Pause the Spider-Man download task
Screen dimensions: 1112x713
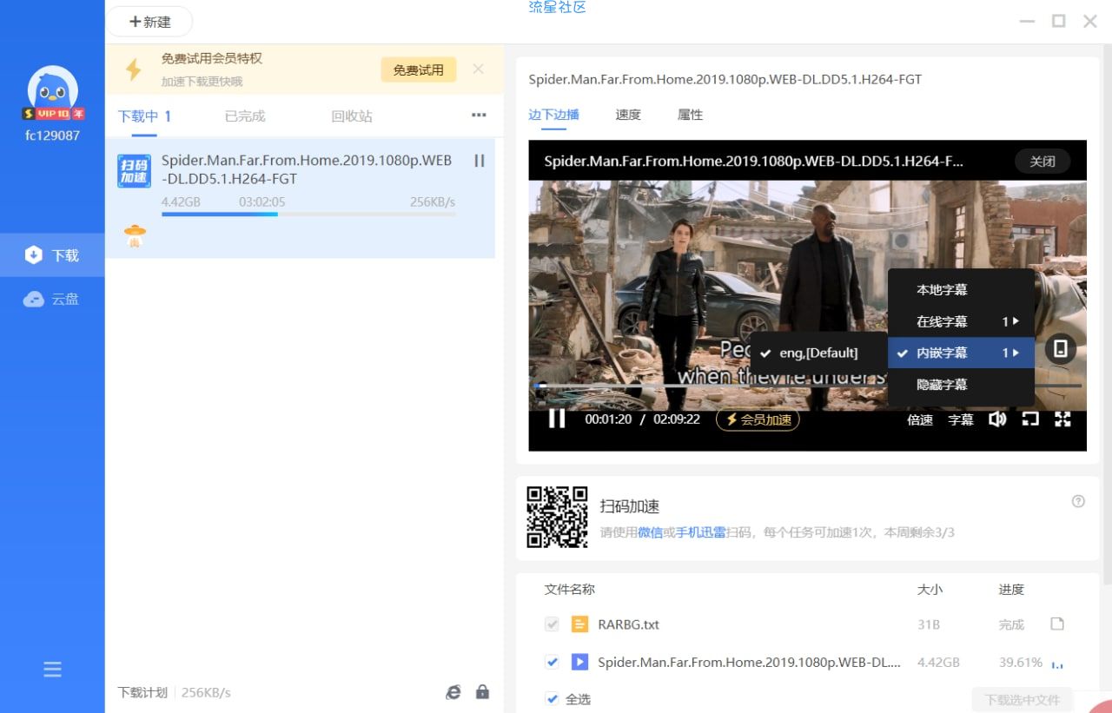click(x=479, y=161)
